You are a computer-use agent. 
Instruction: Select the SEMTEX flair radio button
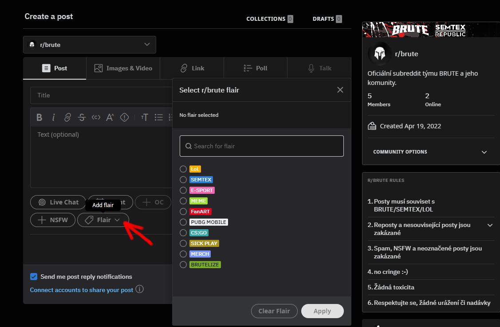pyautogui.click(x=183, y=180)
